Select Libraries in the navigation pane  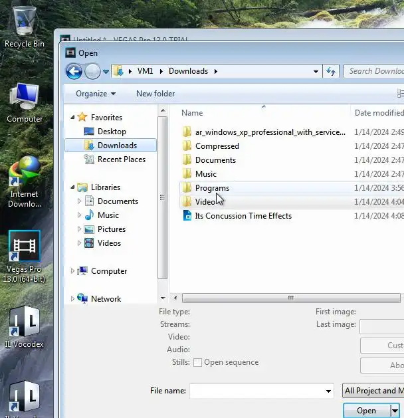[106, 187]
